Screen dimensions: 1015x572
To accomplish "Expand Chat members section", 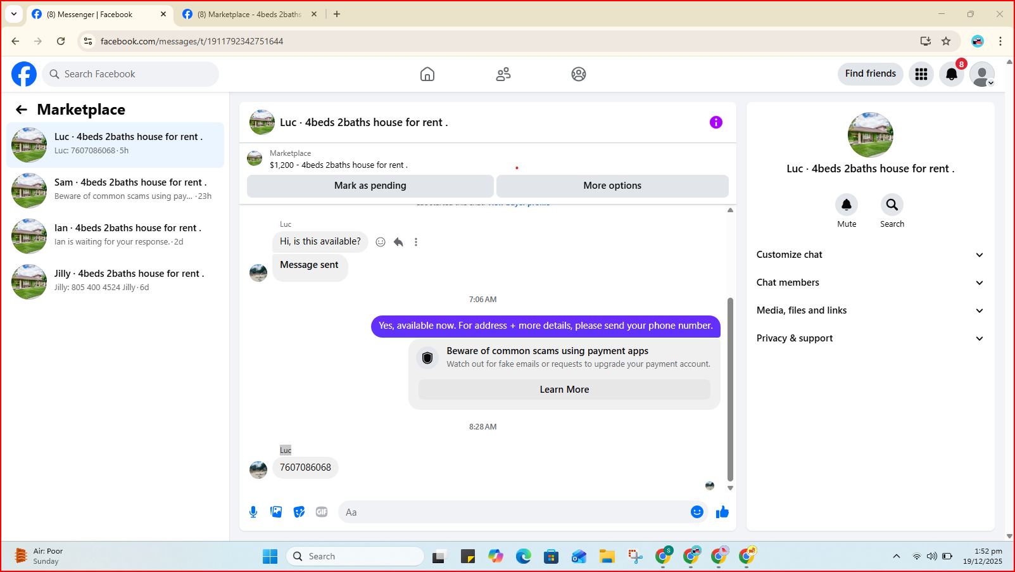I will point(870,283).
